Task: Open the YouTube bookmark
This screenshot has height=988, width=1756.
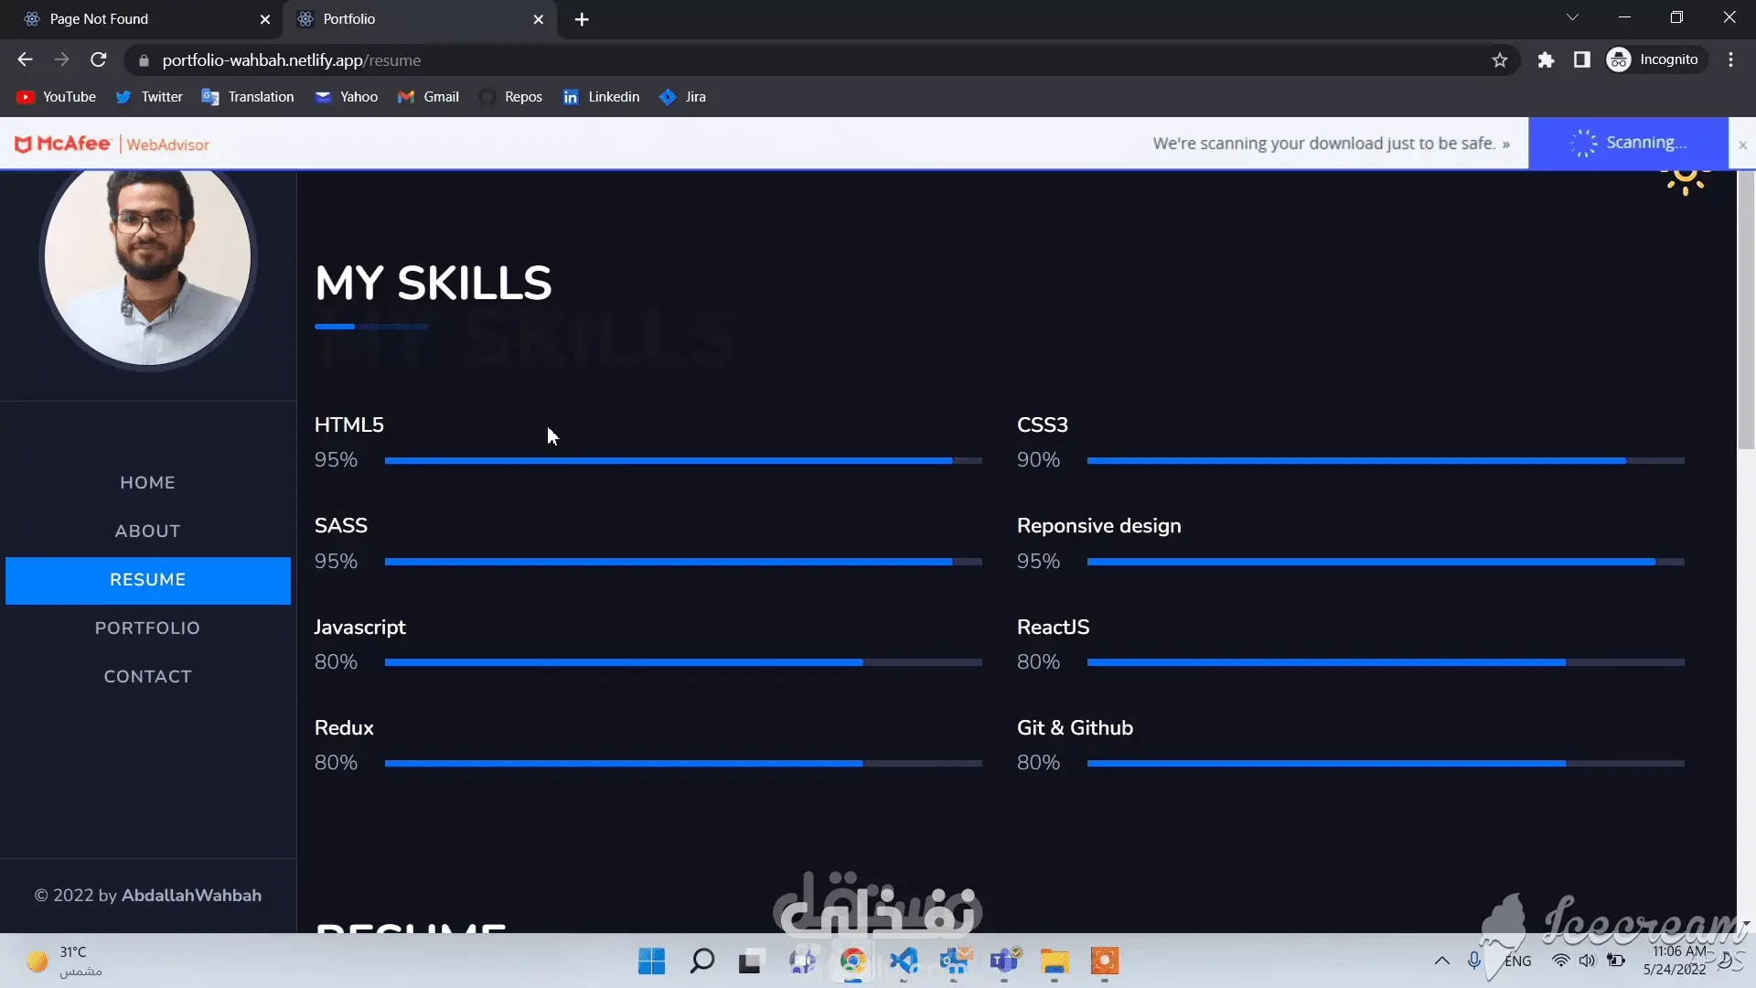Action: [x=57, y=97]
